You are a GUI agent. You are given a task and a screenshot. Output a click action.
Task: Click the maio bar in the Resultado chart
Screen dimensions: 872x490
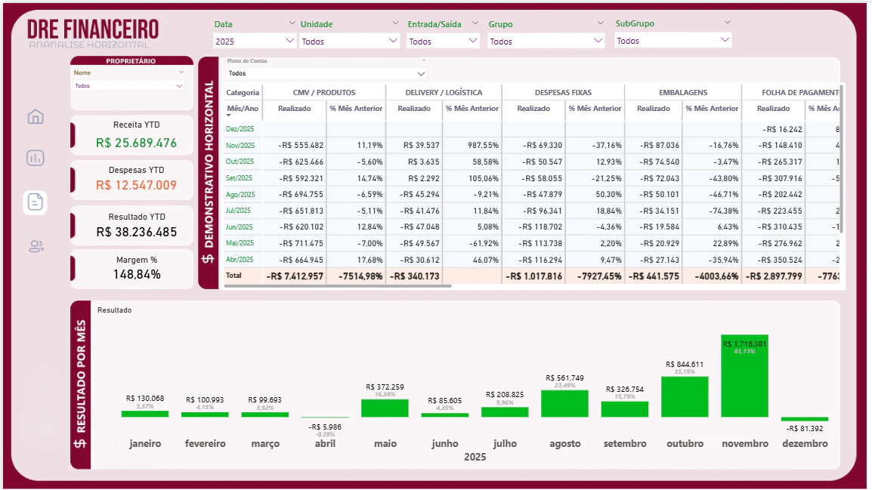385,408
